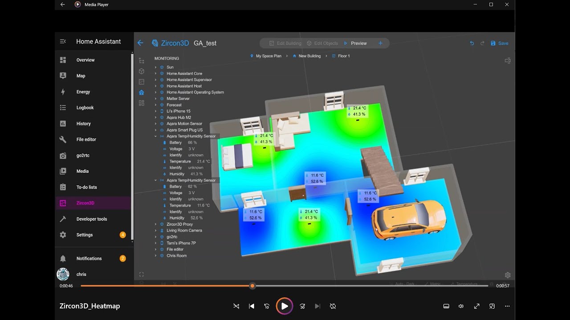This screenshot has width=570, height=320.
Task: Open the dashboard grid tool icon
Action: click(142, 103)
